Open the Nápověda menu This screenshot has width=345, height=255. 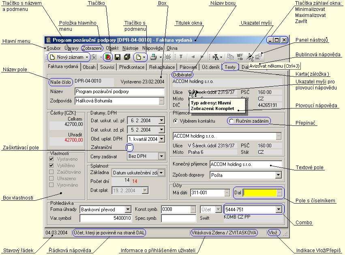[x=152, y=48]
